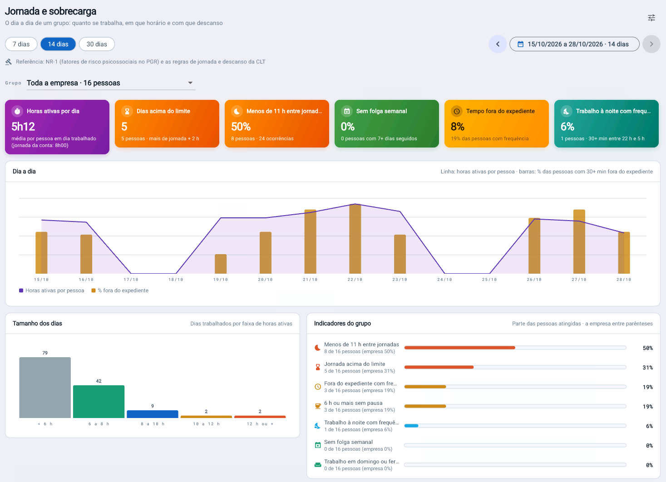Click calendar icon on Sem folga semanal card
The width and height of the screenshot is (666, 482).
(347, 111)
